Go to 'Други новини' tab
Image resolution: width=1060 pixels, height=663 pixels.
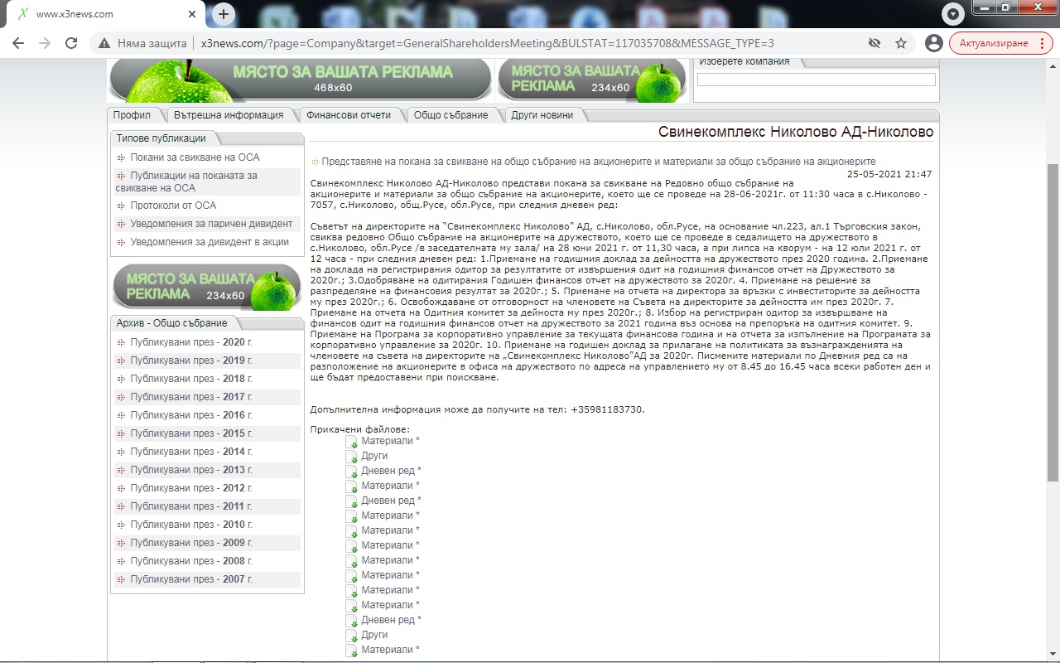click(542, 115)
